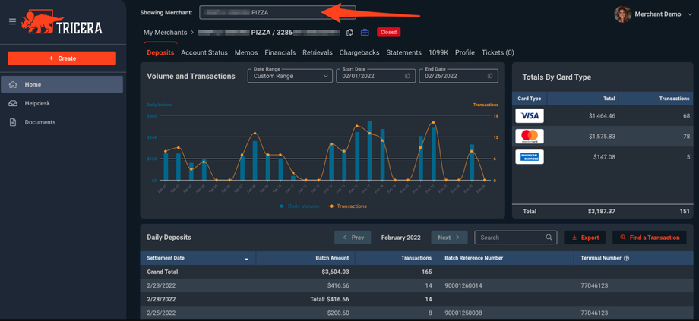Open Documents in the sidebar

tap(40, 122)
